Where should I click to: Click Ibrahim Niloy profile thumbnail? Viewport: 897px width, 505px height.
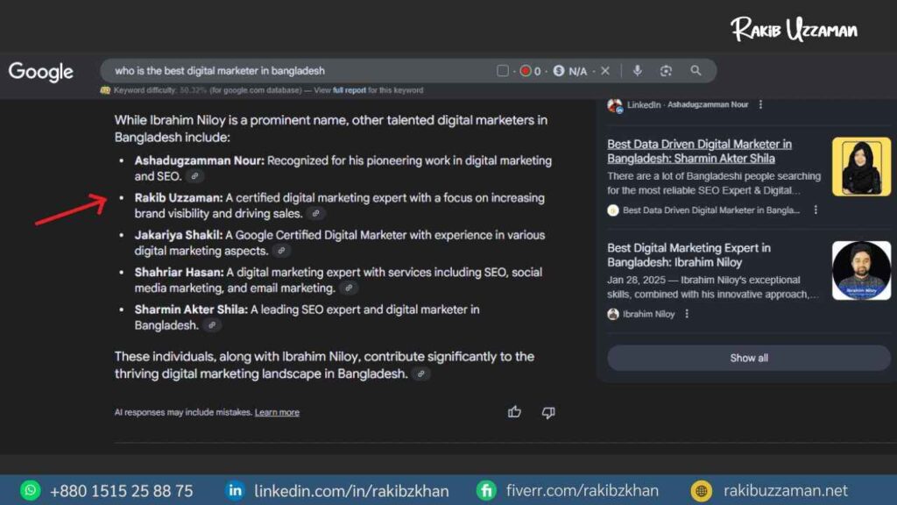pyautogui.click(x=861, y=271)
